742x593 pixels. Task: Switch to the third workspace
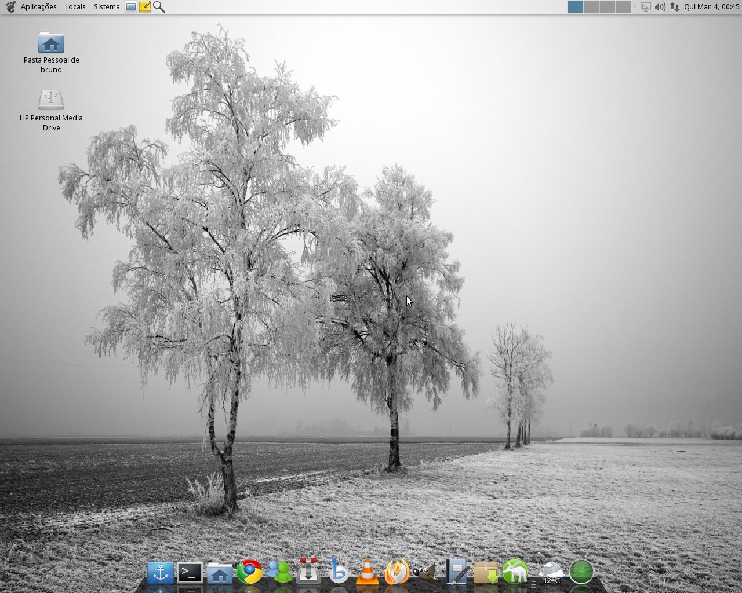point(607,7)
